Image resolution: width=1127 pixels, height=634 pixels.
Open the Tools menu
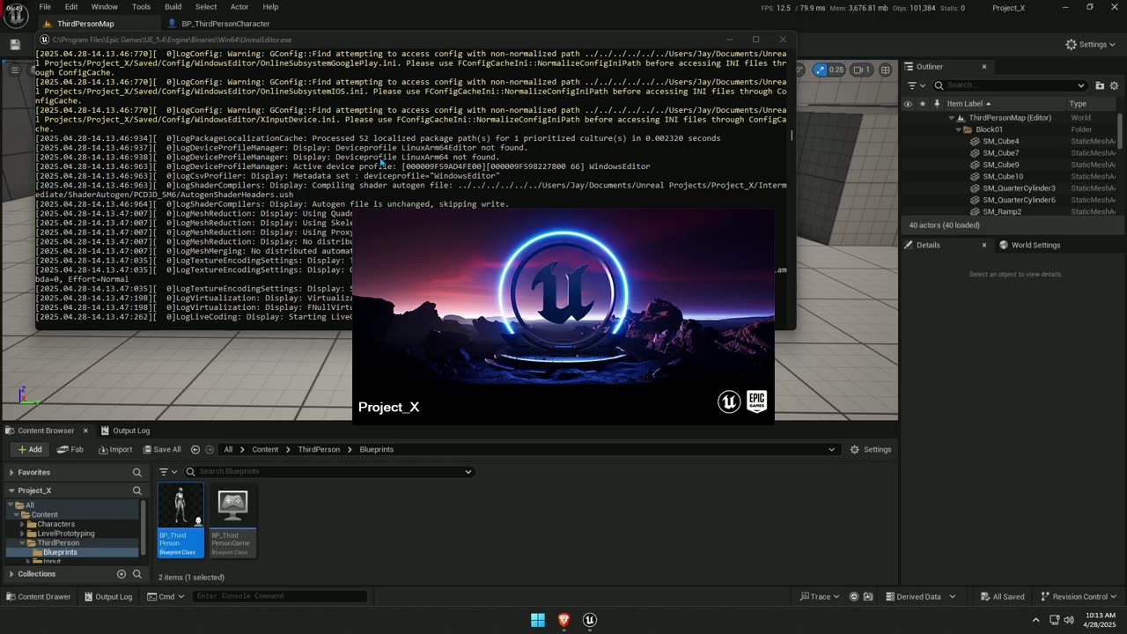pyautogui.click(x=141, y=7)
